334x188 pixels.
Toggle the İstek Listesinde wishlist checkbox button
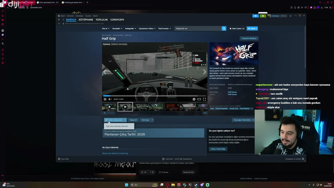[114, 120]
